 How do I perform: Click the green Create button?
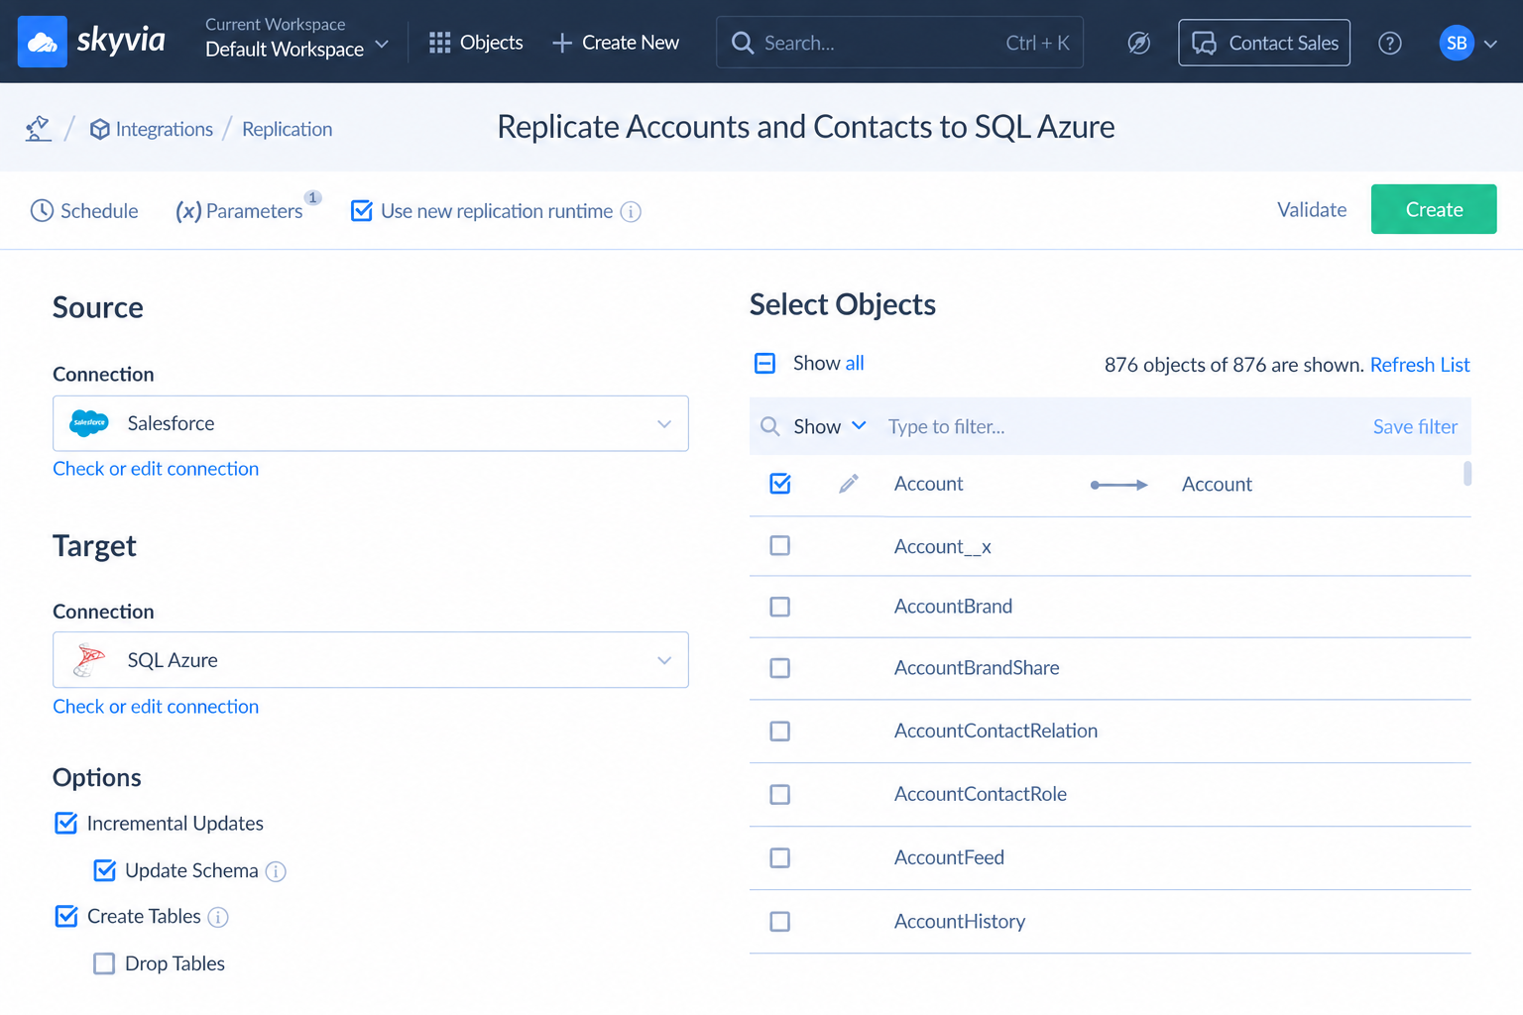tap(1434, 209)
